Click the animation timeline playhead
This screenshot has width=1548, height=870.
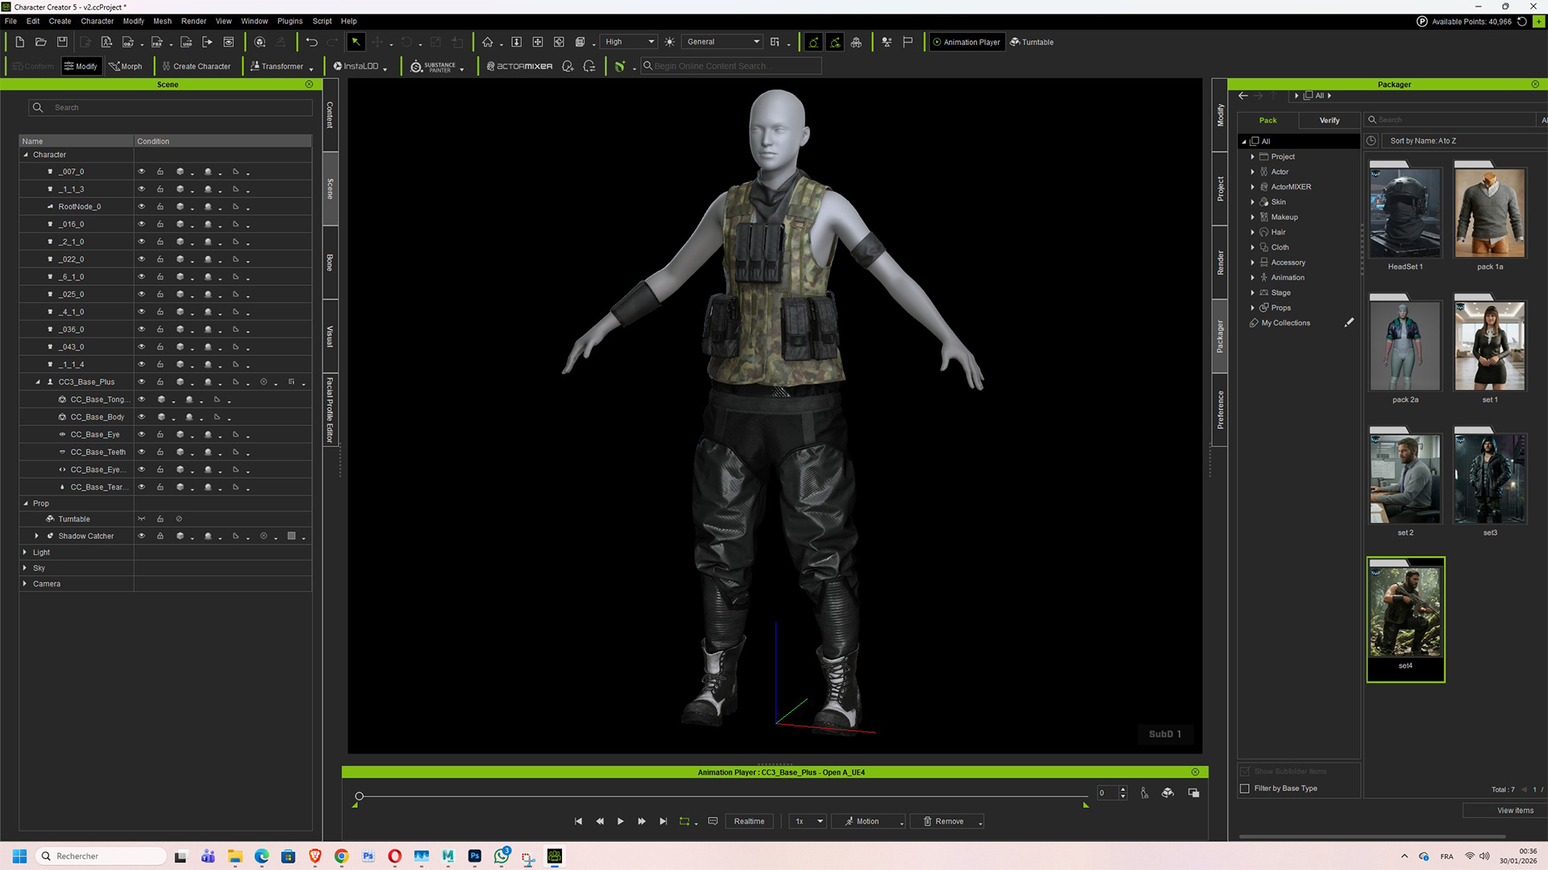tap(360, 797)
